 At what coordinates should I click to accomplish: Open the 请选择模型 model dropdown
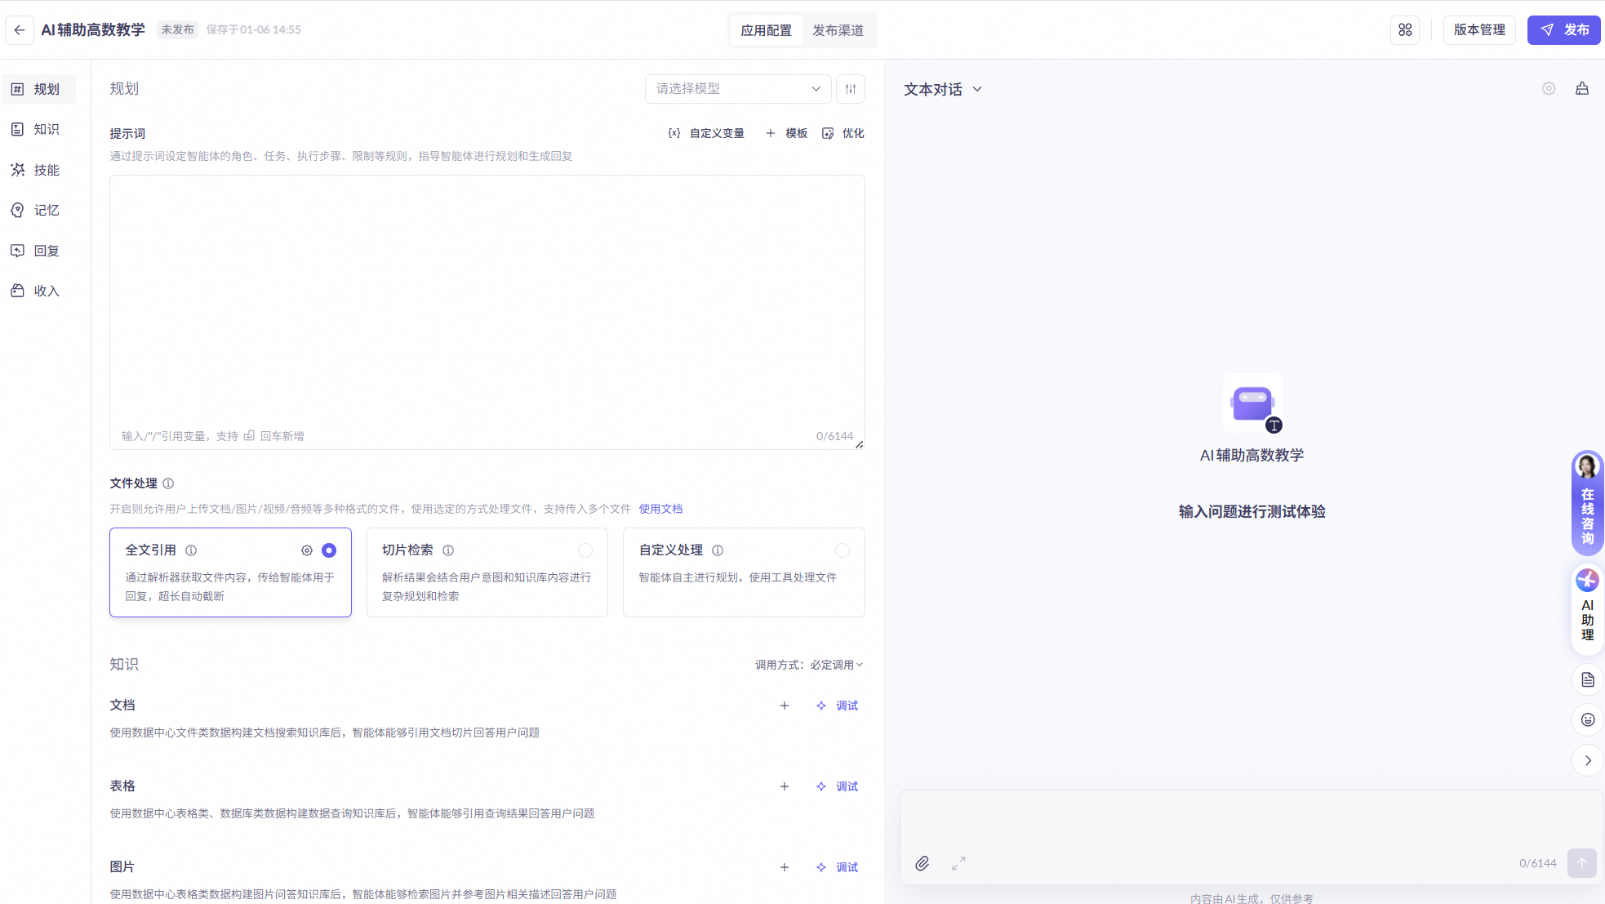tap(738, 89)
